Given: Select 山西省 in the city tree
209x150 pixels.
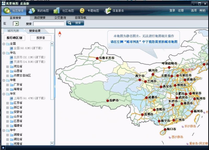Looking at the screenshot, I should click(18, 71).
